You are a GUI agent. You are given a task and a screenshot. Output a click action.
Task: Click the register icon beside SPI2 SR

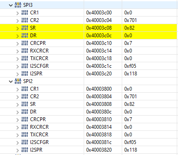(x=25, y=104)
